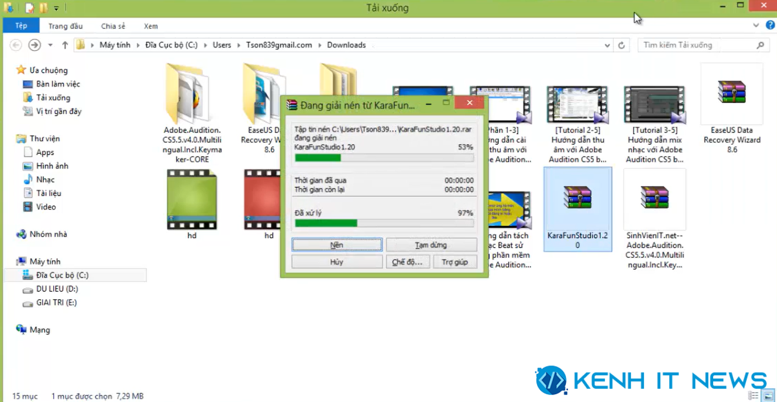Open Nhạc library in sidebar

coord(45,179)
